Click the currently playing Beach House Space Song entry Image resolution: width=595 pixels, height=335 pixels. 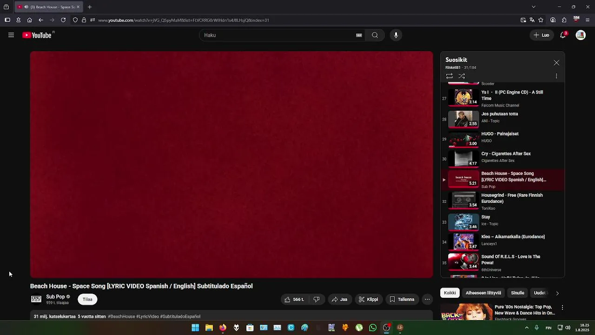[x=502, y=180]
